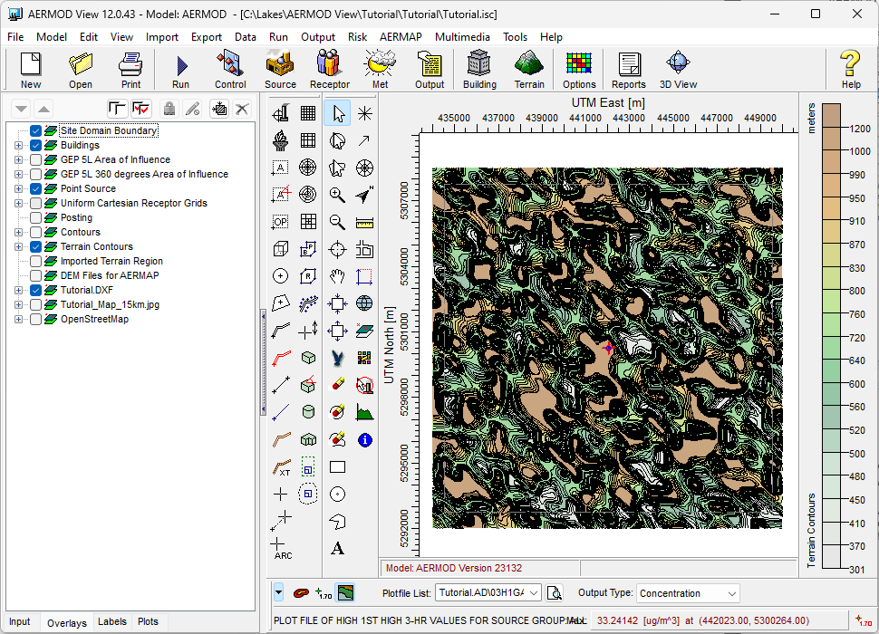Choose the ARC receptor tool
The width and height of the screenshot is (879, 634).
pyautogui.click(x=281, y=548)
